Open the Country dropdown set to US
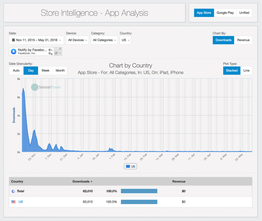Screen dimensions: 262x221 tap(126, 40)
